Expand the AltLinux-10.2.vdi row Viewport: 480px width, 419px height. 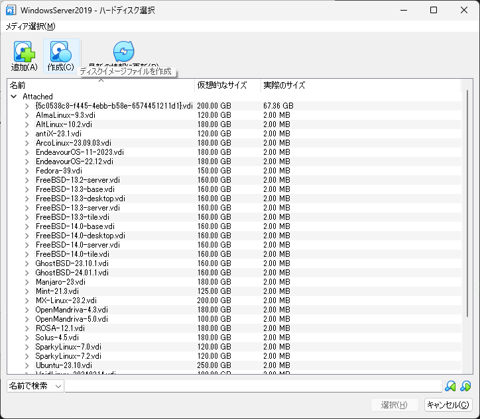(x=27, y=124)
